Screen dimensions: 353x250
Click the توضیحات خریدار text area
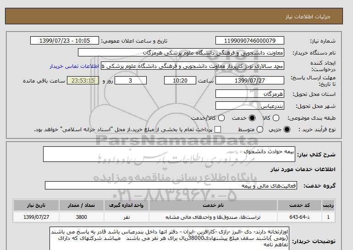(x=169, y=239)
